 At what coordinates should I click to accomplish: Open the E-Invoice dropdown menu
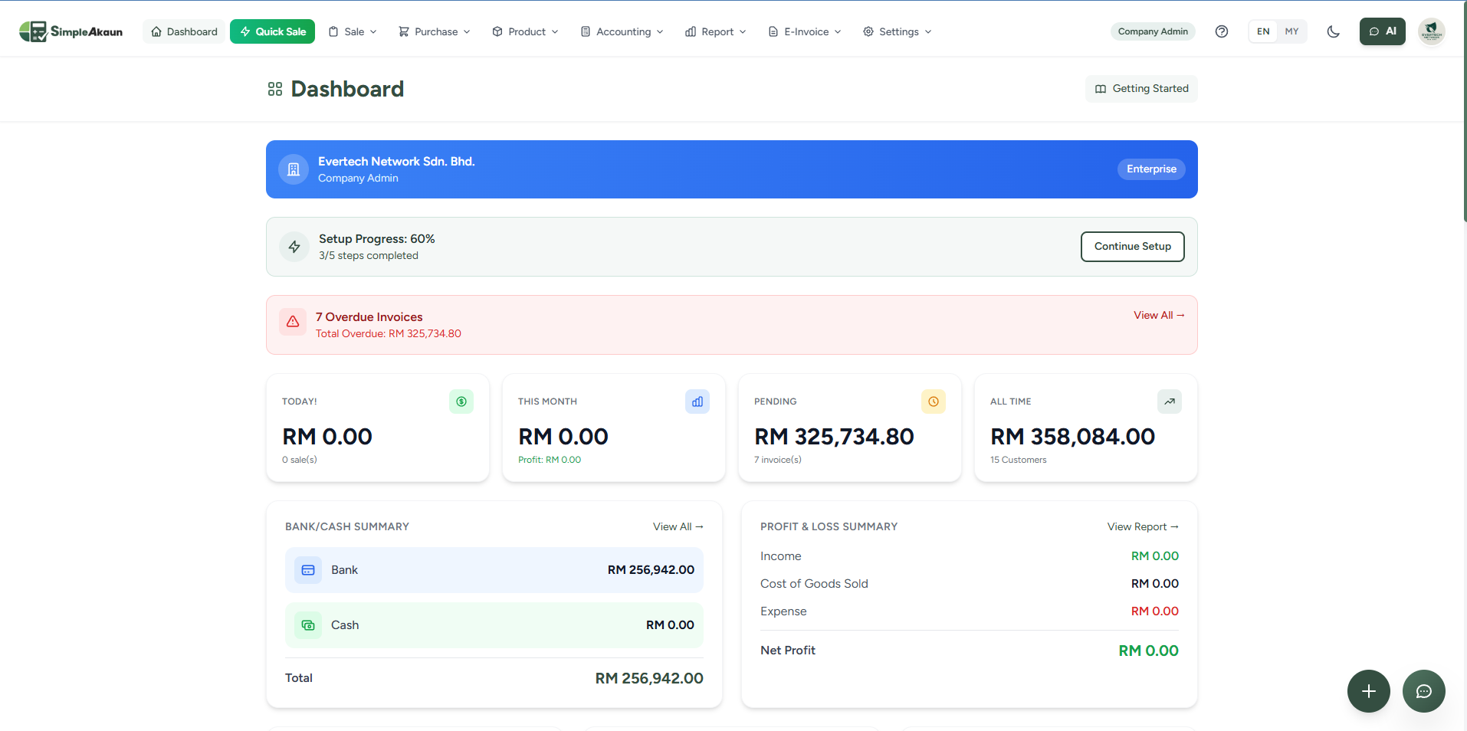point(805,31)
